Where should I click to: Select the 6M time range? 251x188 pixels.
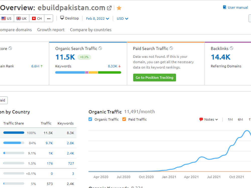(240, 119)
